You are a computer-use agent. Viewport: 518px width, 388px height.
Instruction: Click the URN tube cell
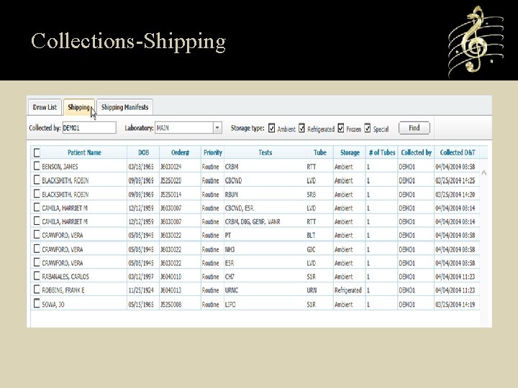(312, 290)
